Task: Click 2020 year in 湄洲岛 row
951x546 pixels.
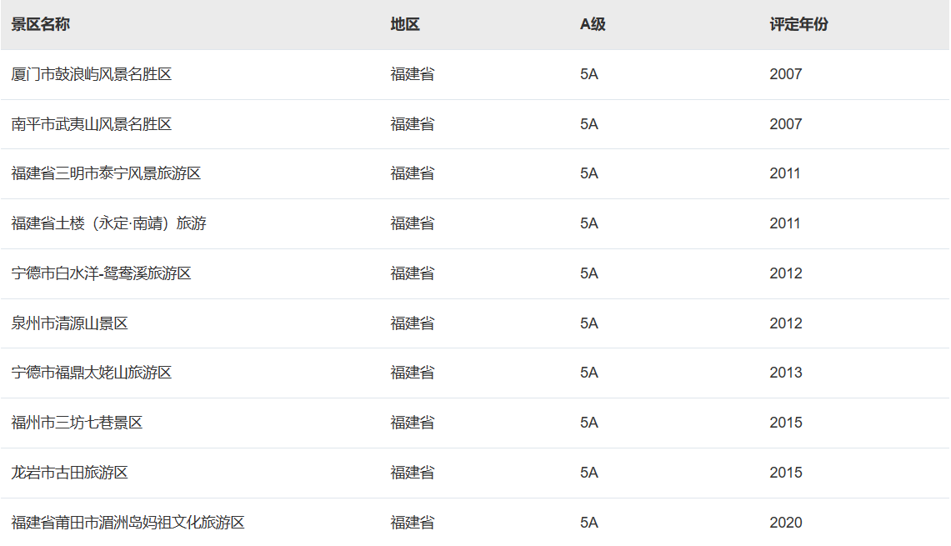Action: pos(785,523)
